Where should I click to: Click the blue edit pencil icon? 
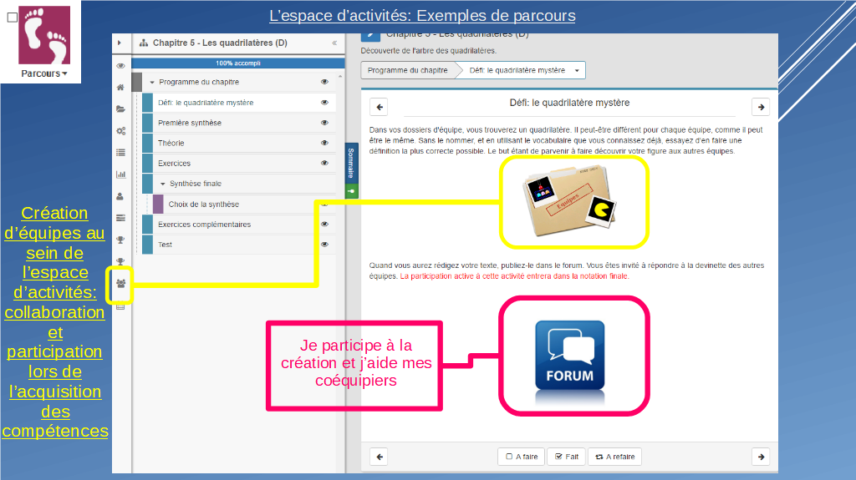[x=370, y=36]
